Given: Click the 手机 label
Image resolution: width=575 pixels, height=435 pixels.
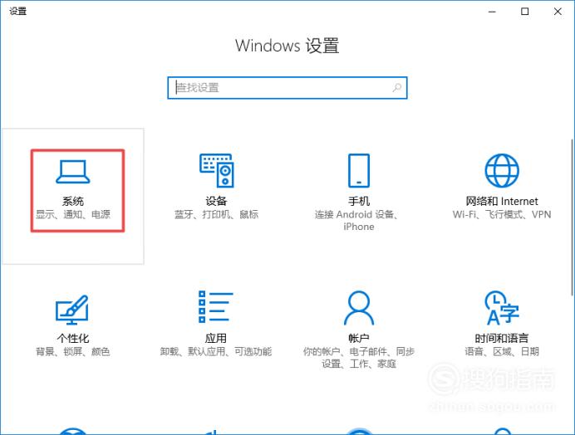Looking at the screenshot, I should [x=359, y=201].
